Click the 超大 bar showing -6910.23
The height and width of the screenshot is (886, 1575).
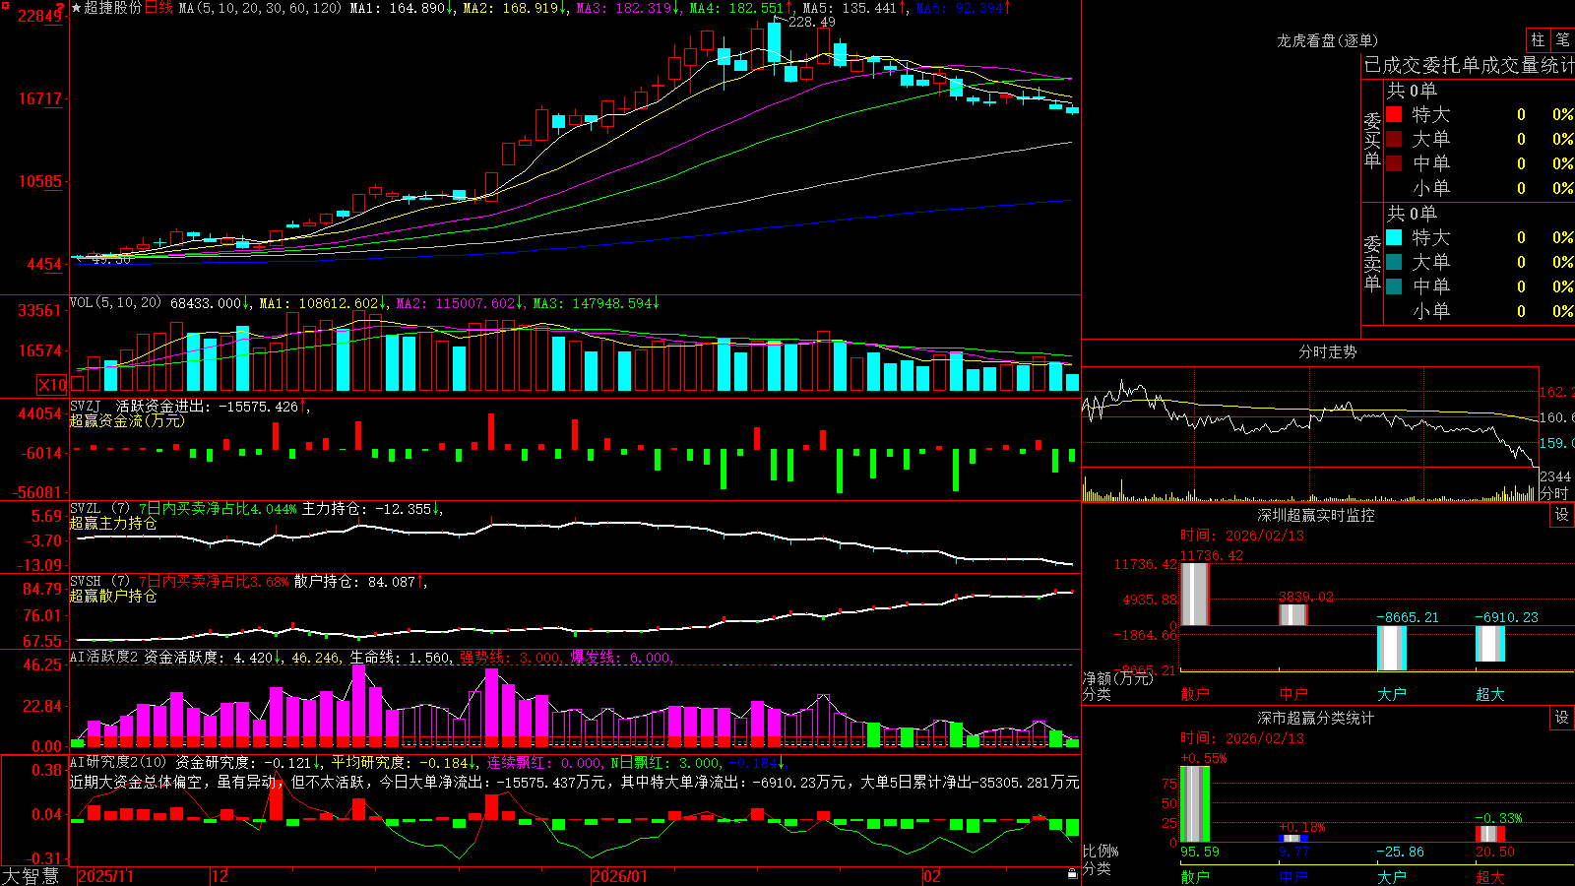(1490, 644)
